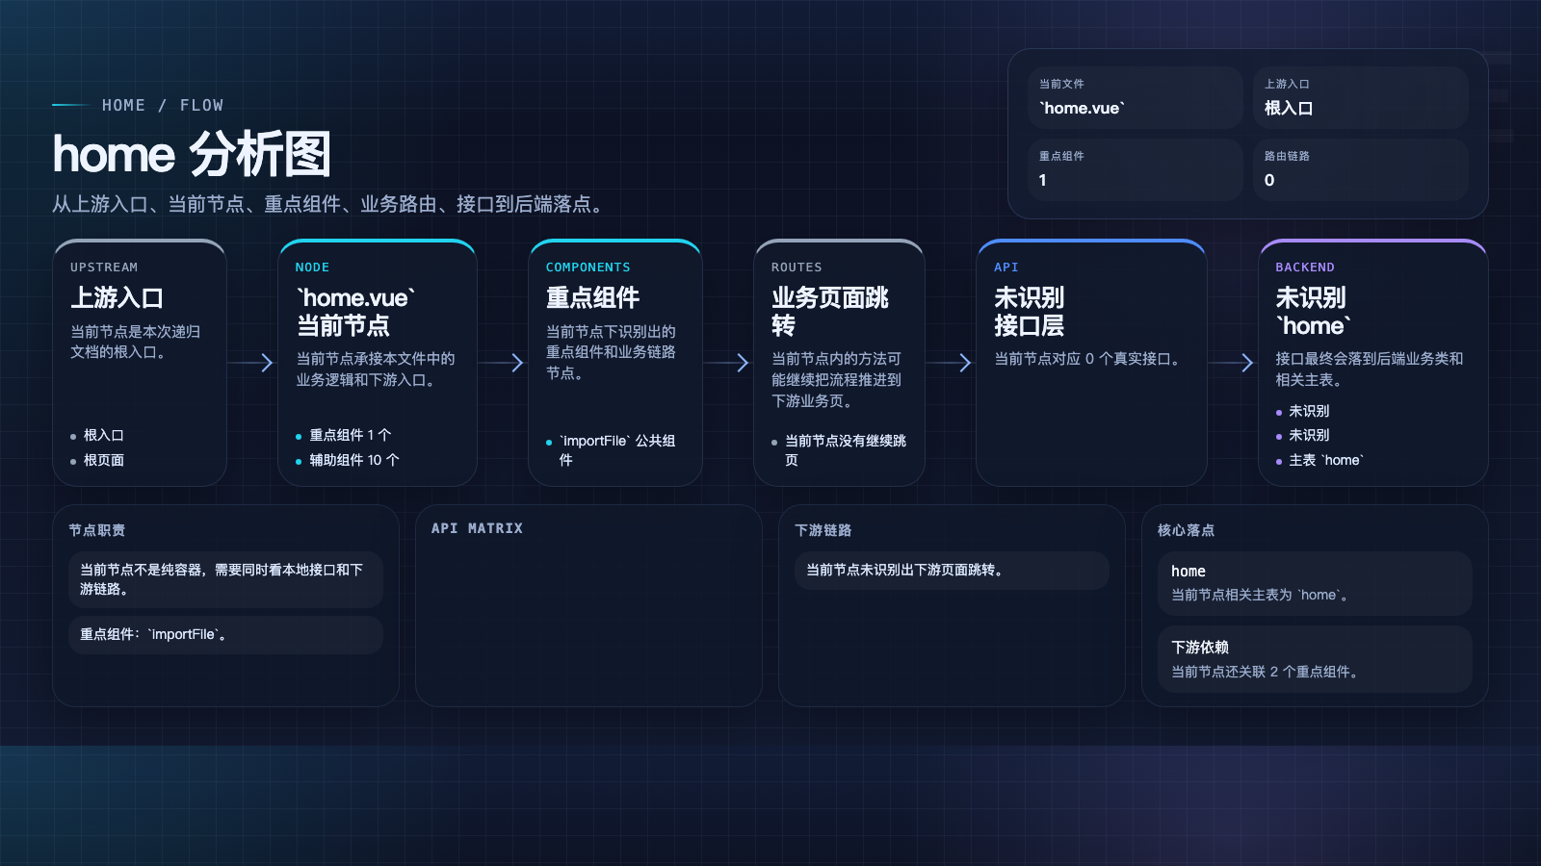
Task: Click the '当前节点对应 0 个真实接口。' text
Action: (1090, 359)
